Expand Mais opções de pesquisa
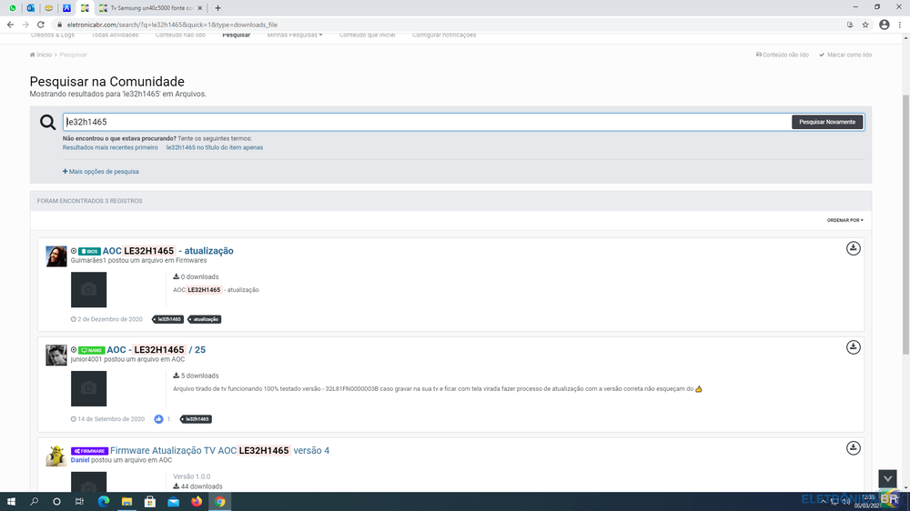Screen dimensions: 910x511 pyautogui.click(x=101, y=171)
